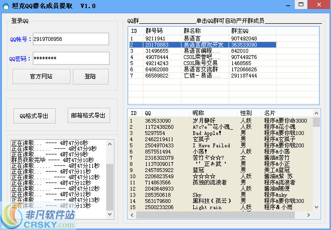Click log line 群员获取完毕 4时47分10秒
The width and height of the screenshot is (331, 230).
pos(52,160)
